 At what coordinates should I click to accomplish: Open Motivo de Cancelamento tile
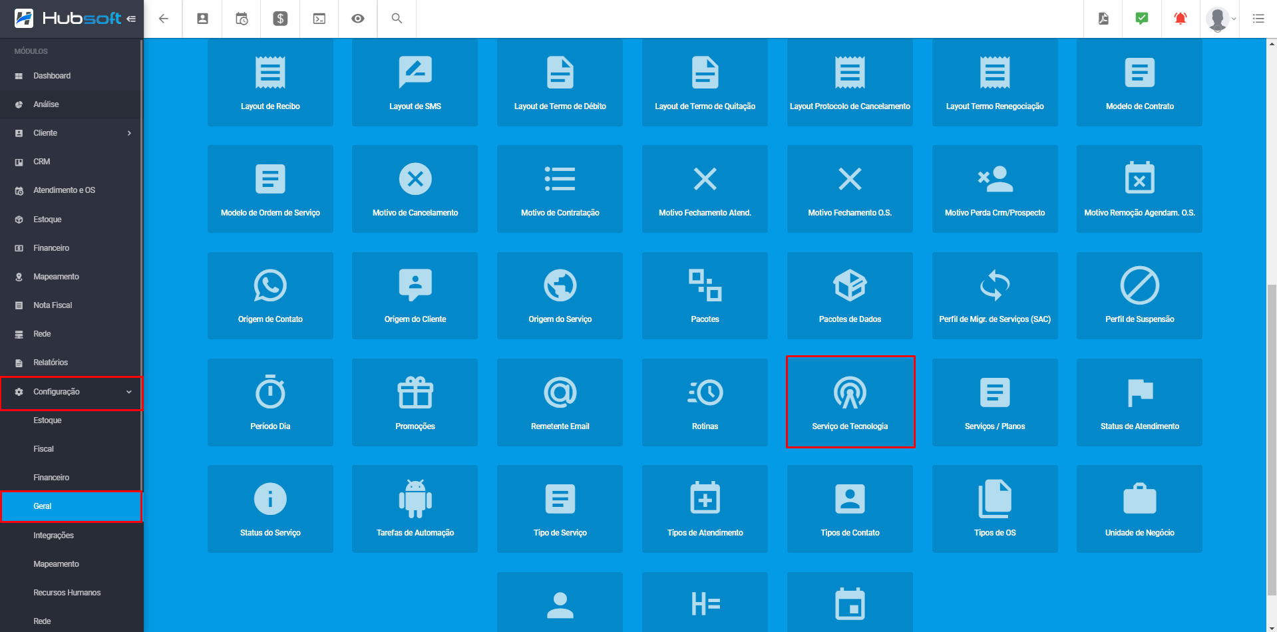click(415, 189)
